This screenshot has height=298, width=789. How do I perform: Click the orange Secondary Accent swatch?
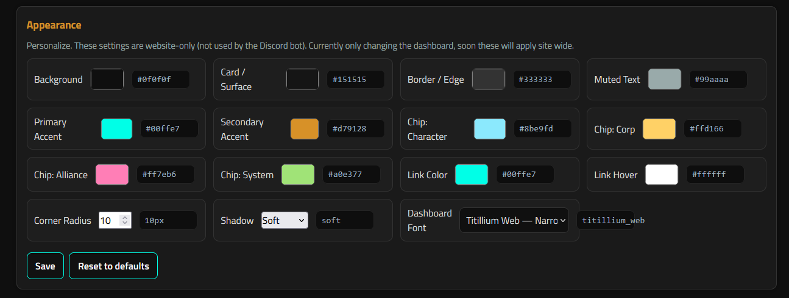coord(305,129)
